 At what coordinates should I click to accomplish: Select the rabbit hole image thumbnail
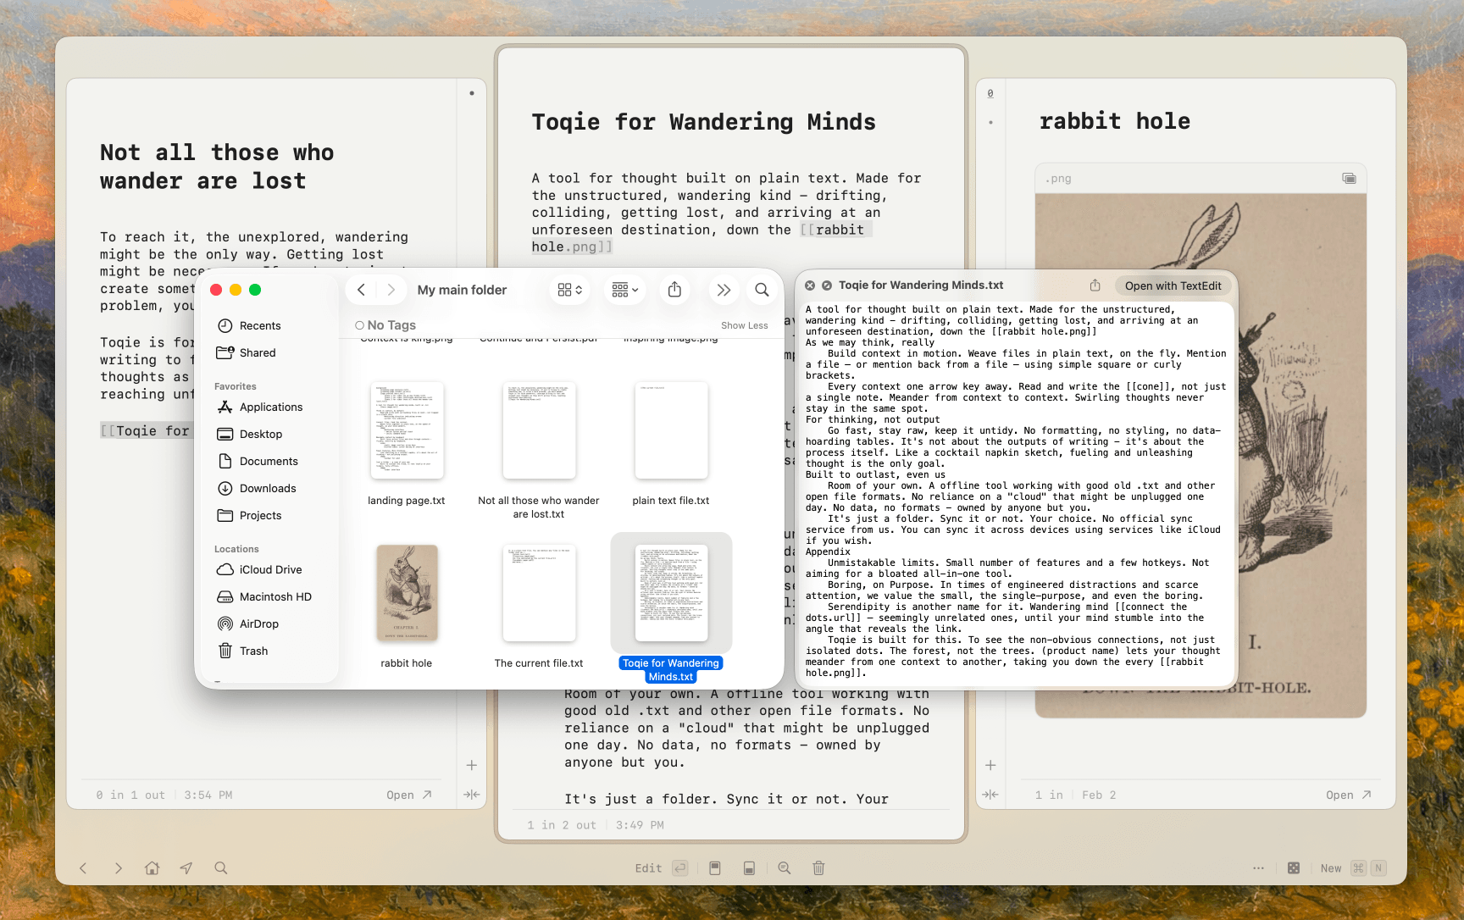(x=407, y=594)
